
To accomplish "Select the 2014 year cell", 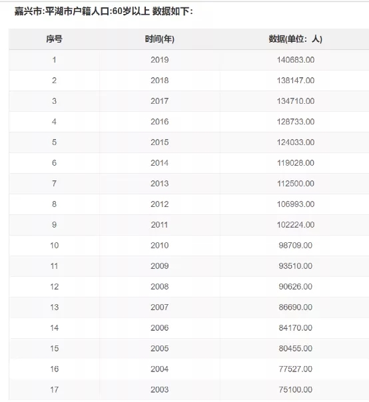I will click(160, 163).
